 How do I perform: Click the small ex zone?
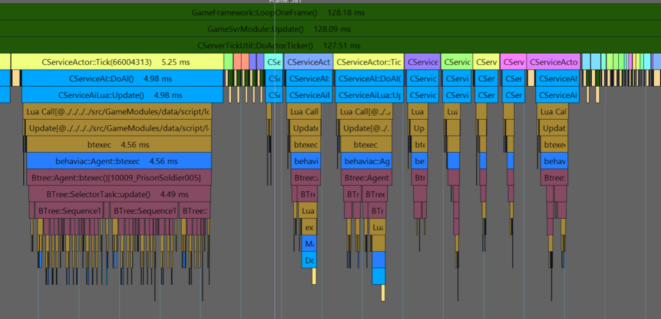(x=309, y=227)
